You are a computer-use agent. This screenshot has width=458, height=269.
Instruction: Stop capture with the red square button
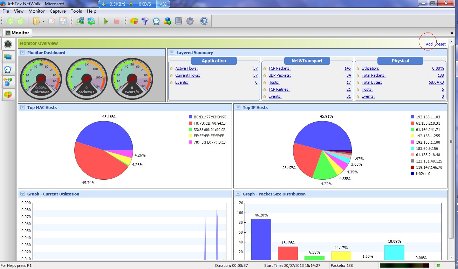coord(117,21)
